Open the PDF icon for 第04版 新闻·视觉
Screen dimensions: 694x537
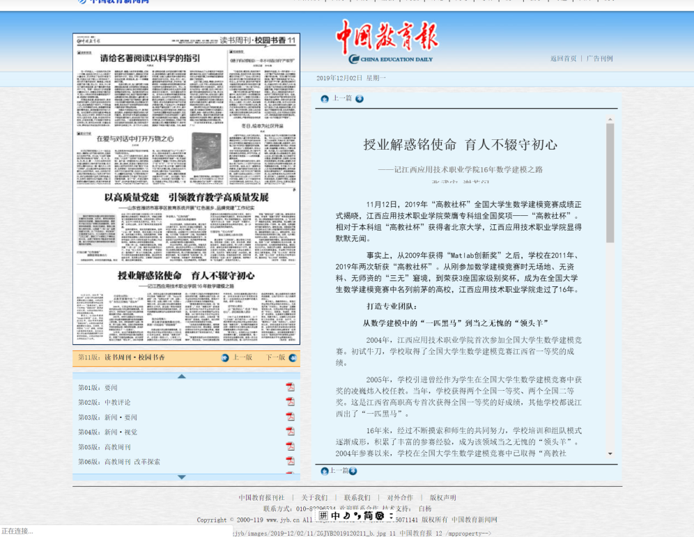[x=291, y=431]
